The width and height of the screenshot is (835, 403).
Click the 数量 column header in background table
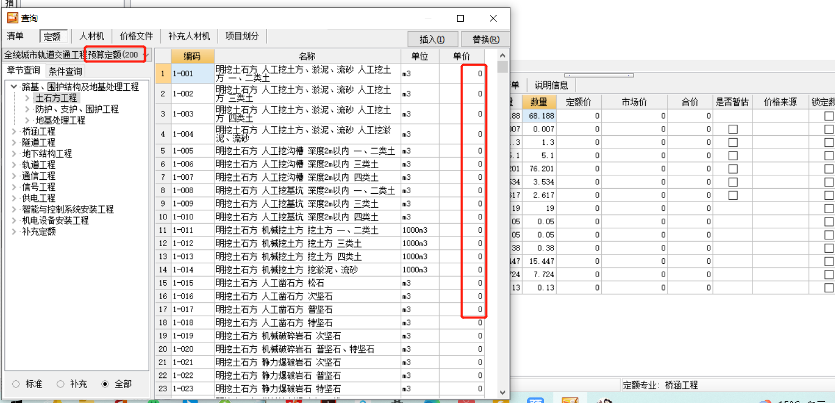pyautogui.click(x=539, y=102)
